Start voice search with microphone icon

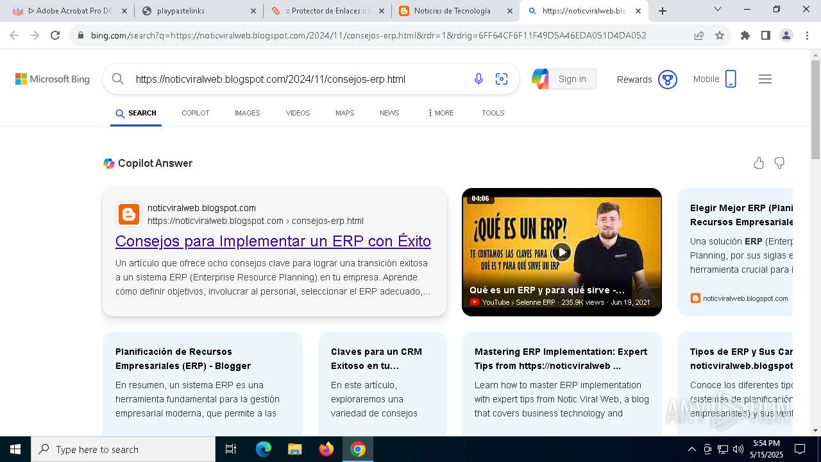478,79
